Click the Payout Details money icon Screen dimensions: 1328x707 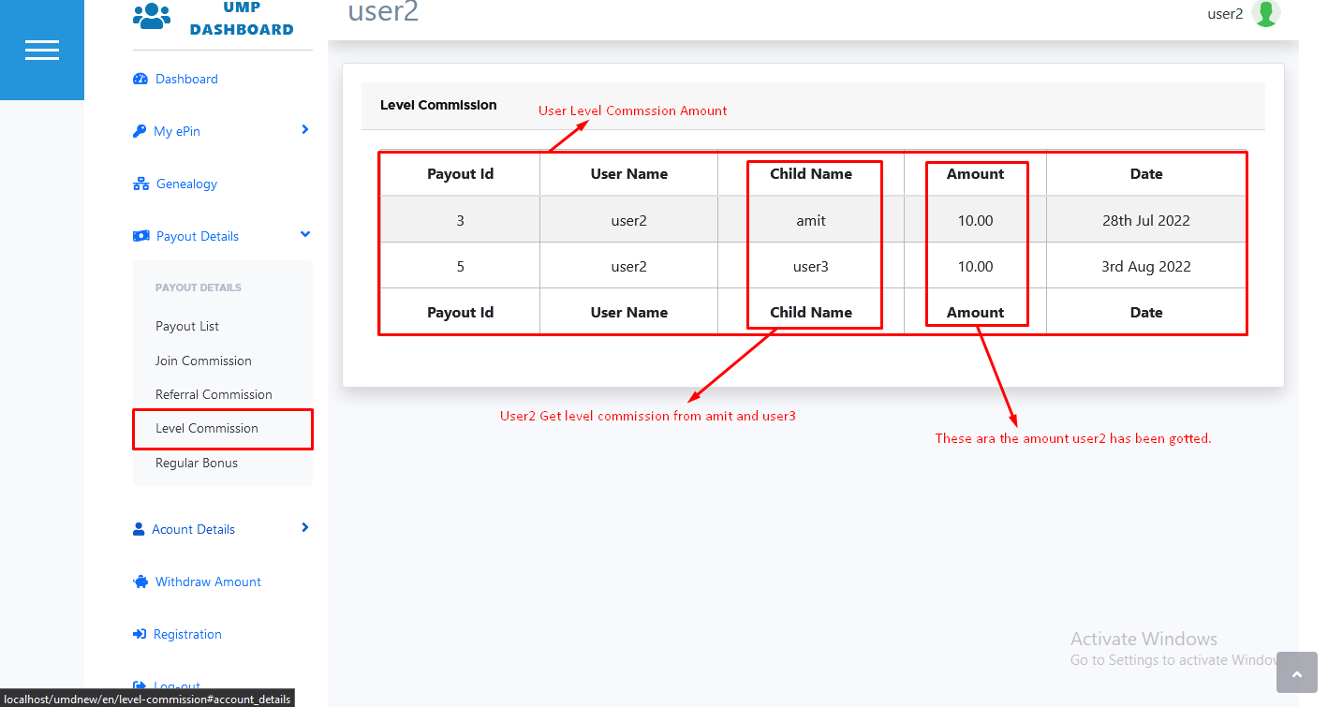(x=141, y=237)
